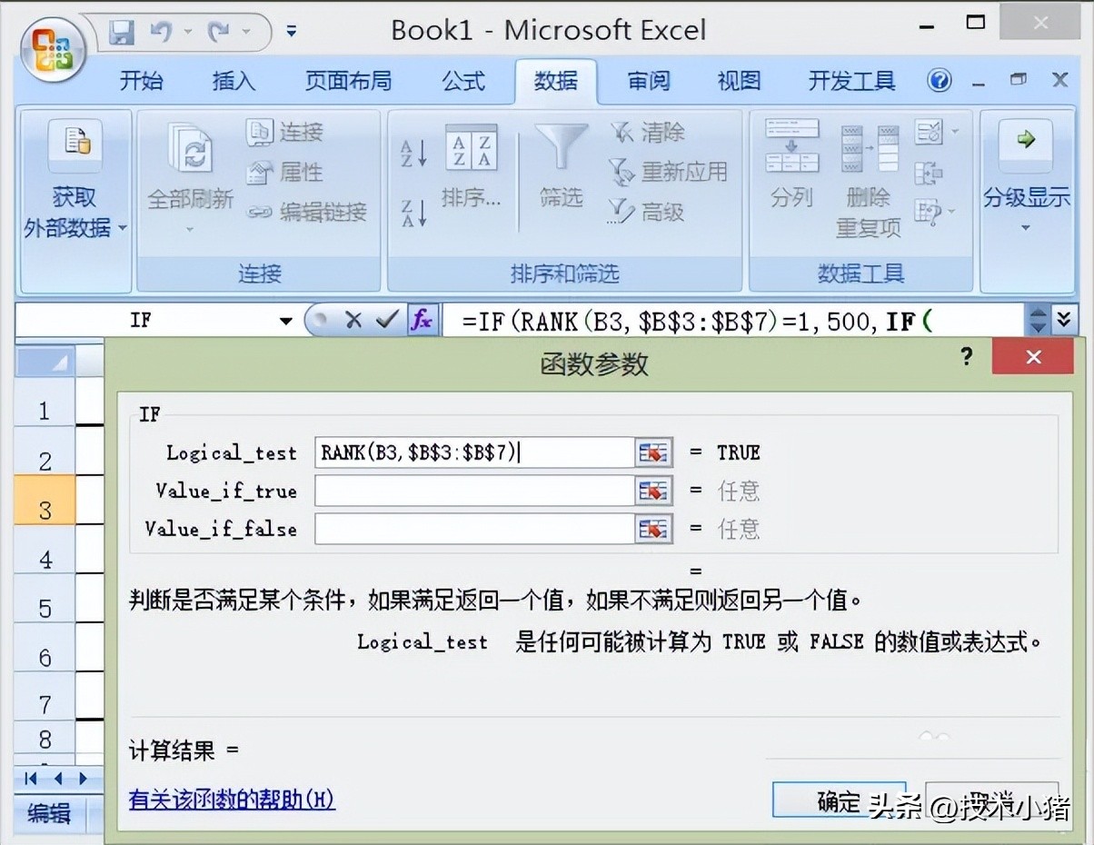Open 高级 advanced filter
The image size is (1094, 845).
pyautogui.click(x=647, y=212)
